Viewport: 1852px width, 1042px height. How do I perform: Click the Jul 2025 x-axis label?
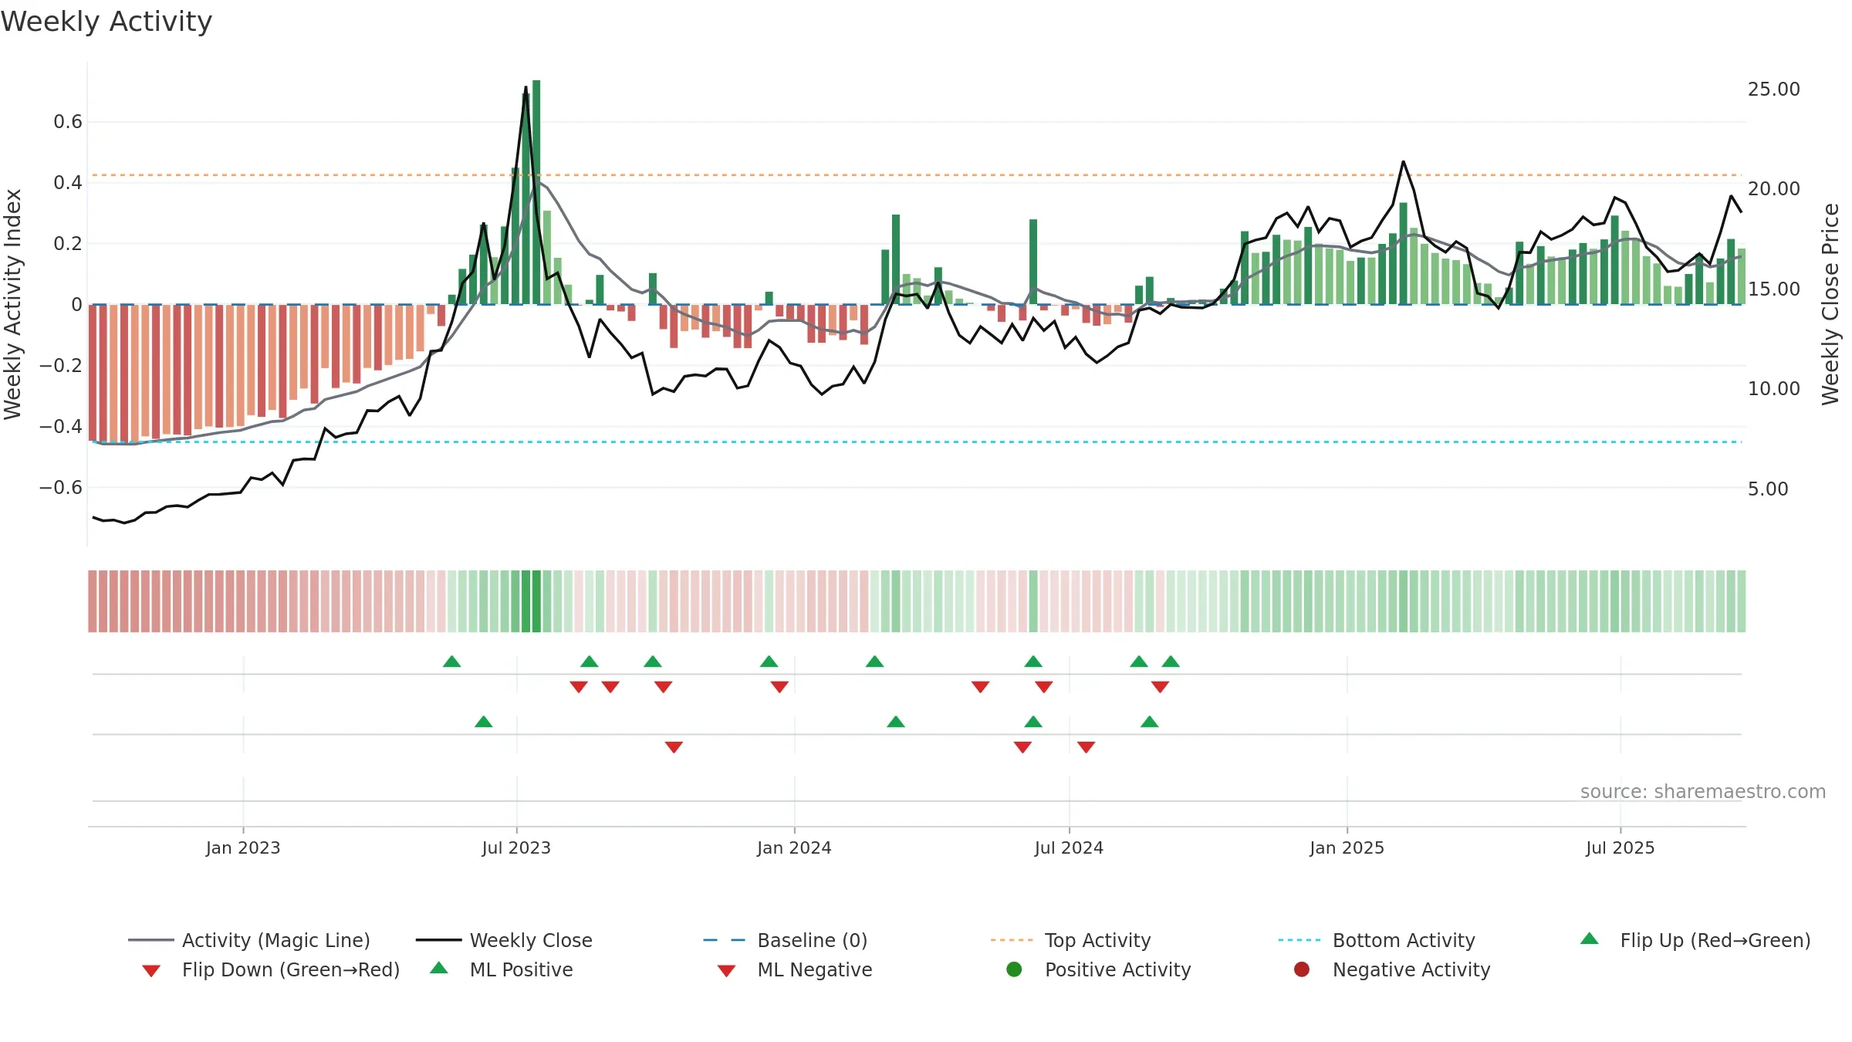1620,848
